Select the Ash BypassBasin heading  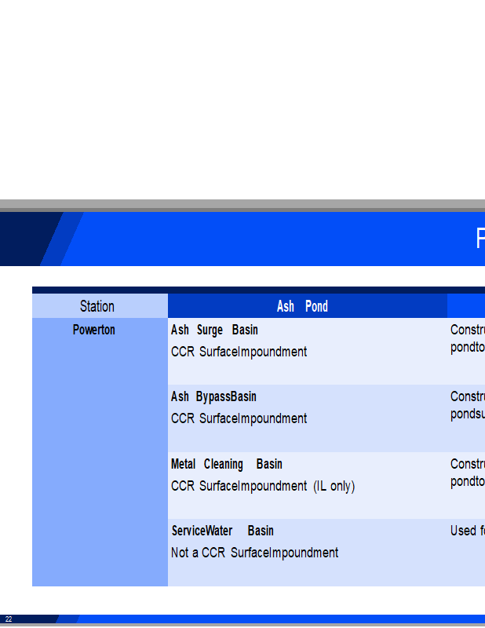click(213, 396)
